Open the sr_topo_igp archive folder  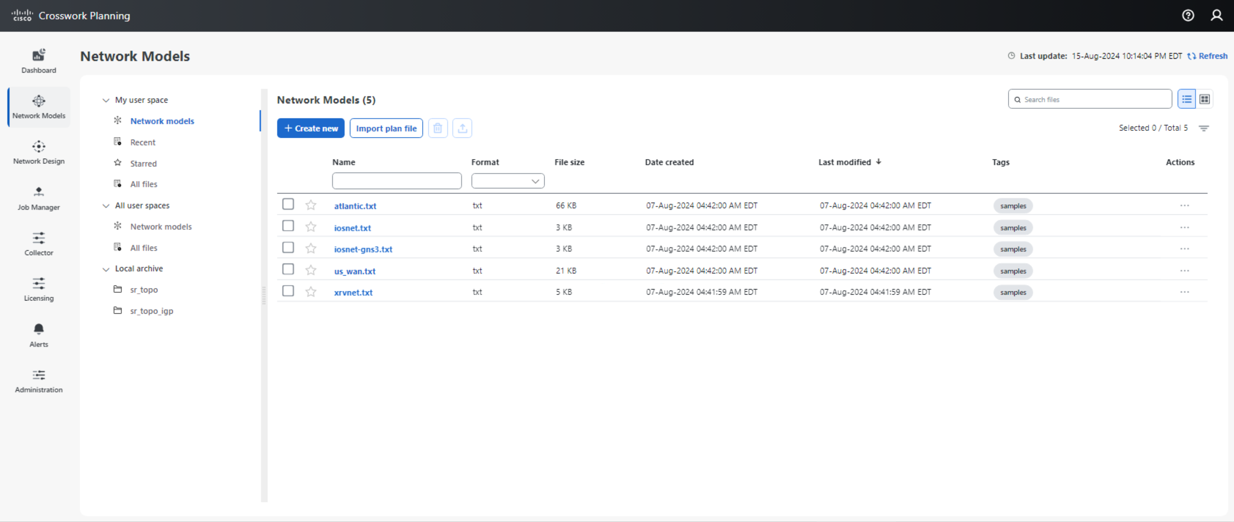(151, 311)
